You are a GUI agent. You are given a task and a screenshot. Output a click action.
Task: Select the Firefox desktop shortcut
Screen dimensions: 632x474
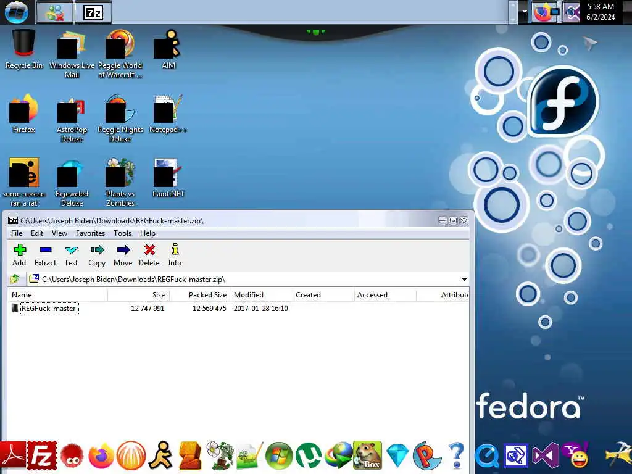tap(24, 114)
